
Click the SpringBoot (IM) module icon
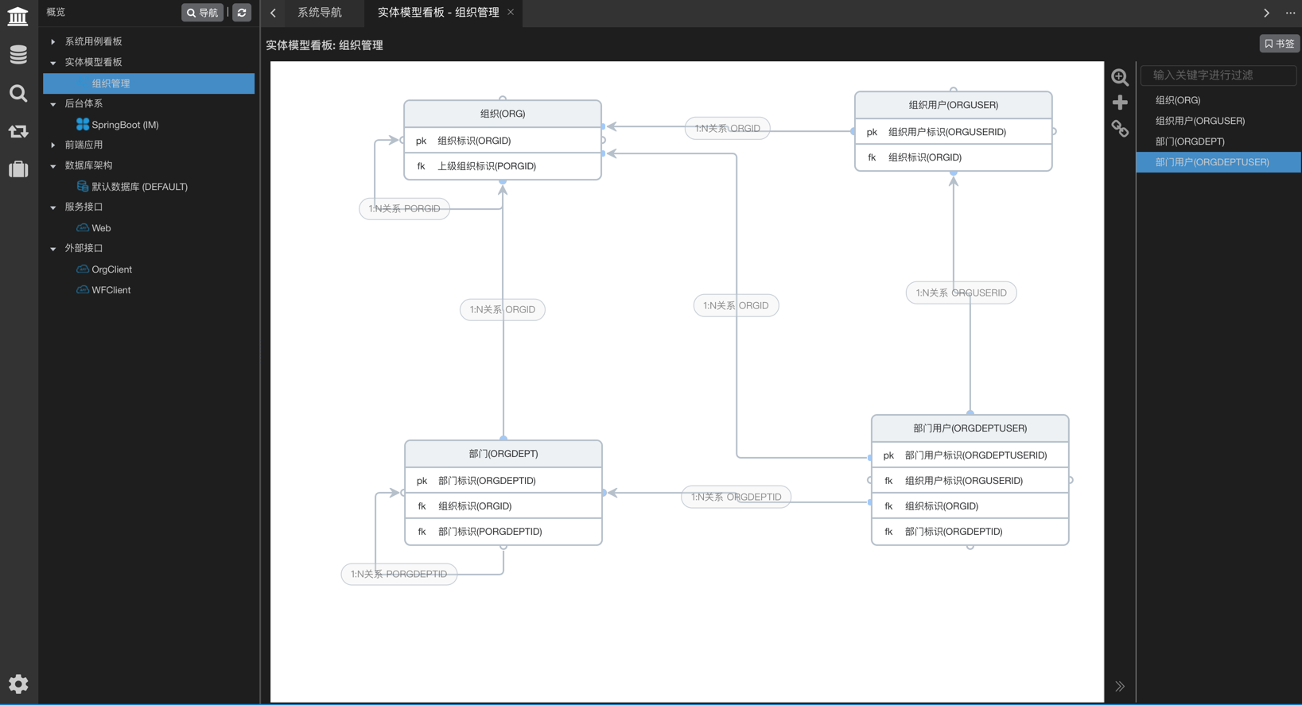(x=82, y=124)
